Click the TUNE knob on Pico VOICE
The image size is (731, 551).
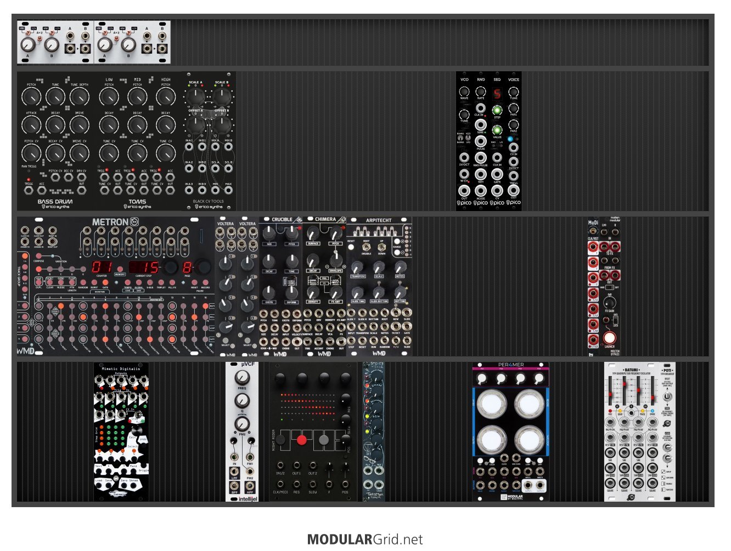514,92
